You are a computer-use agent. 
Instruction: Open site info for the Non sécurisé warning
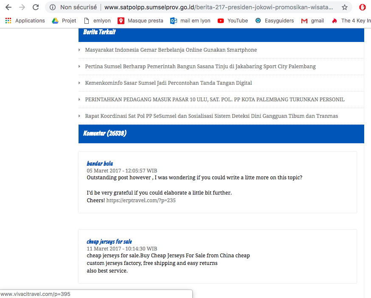53,7
